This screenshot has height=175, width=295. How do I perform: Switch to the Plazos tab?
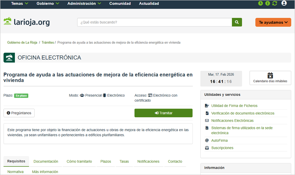coord(106,161)
